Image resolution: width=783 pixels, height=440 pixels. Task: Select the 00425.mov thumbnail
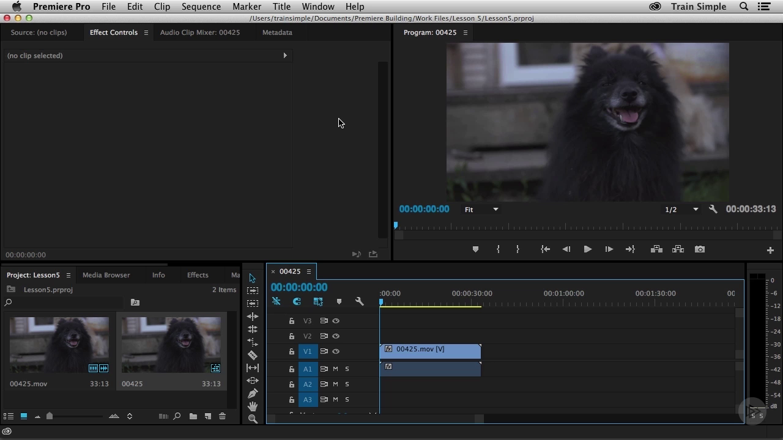click(x=59, y=345)
